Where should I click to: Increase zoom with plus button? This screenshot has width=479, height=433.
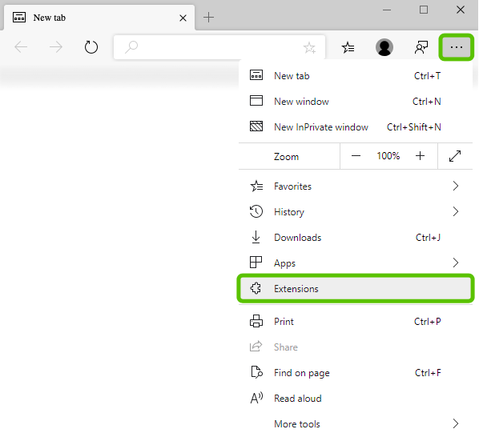pyautogui.click(x=420, y=156)
